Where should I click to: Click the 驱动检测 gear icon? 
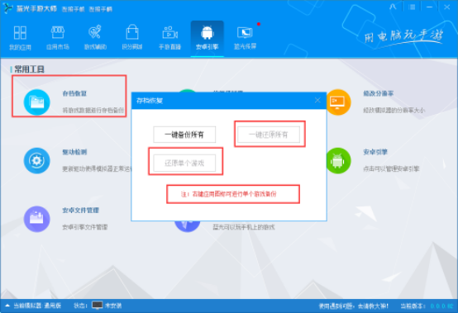pos(37,160)
